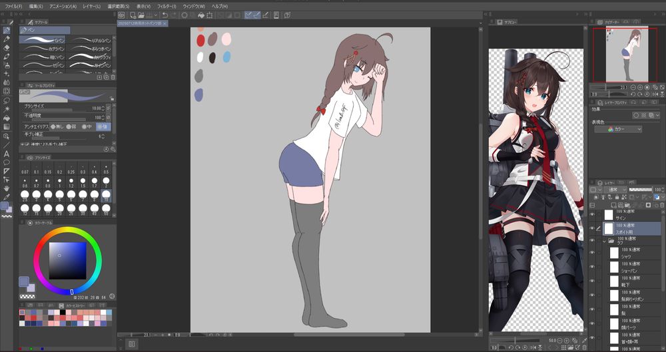666x352 pixels.
Task: Click the lock layer icon in the Layer panel
Action: point(616,198)
